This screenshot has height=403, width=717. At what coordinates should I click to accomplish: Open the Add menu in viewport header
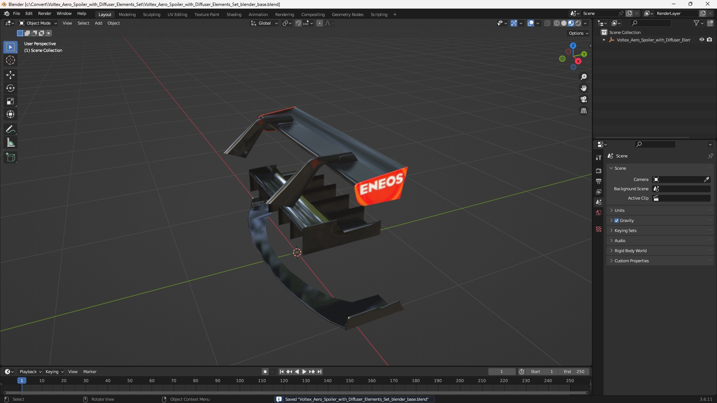tap(98, 23)
